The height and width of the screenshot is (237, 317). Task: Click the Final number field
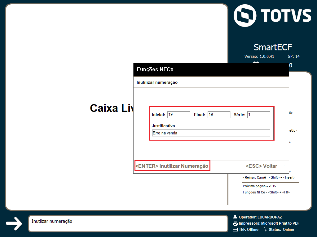219,114
